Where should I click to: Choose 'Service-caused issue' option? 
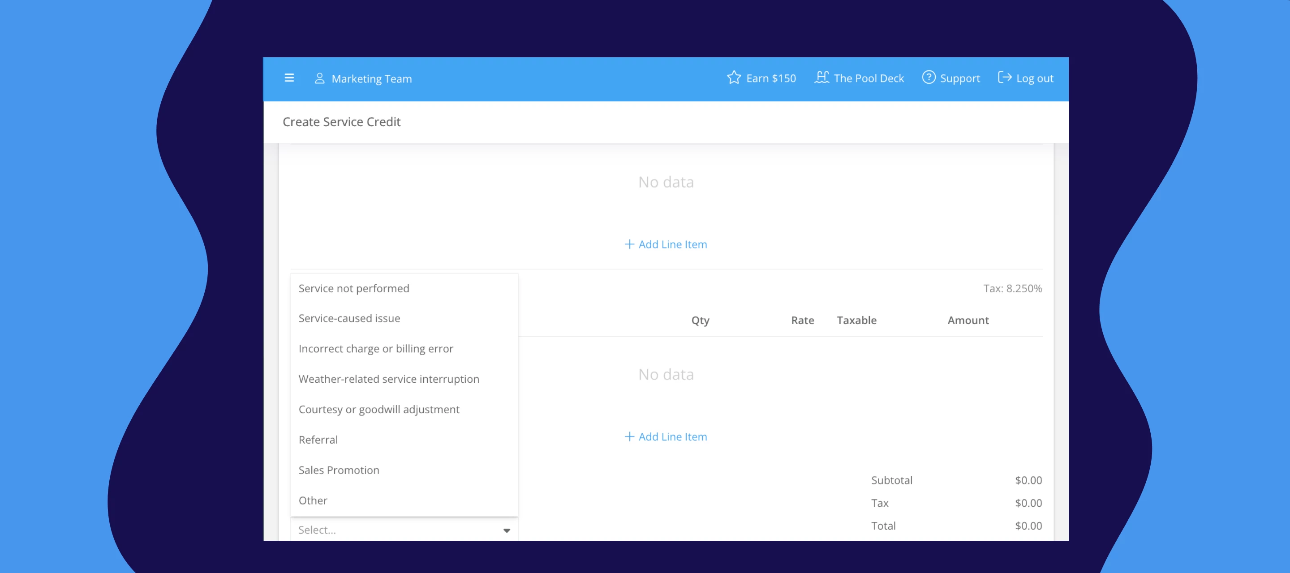coord(349,318)
